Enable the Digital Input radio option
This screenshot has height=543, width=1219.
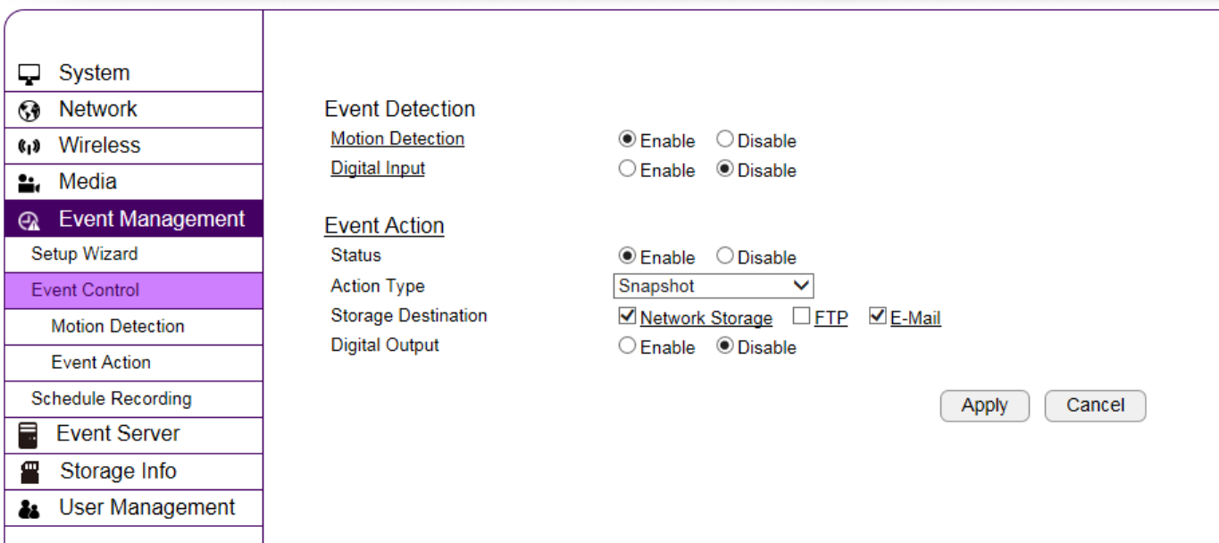627,169
